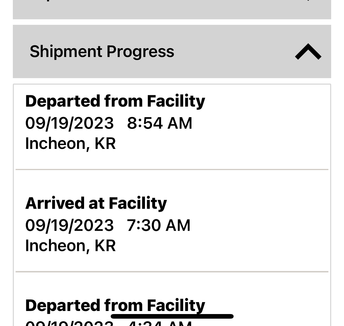
Task: Collapse Shipment Progress with the up chevron
Action: click(x=308, y=51)
